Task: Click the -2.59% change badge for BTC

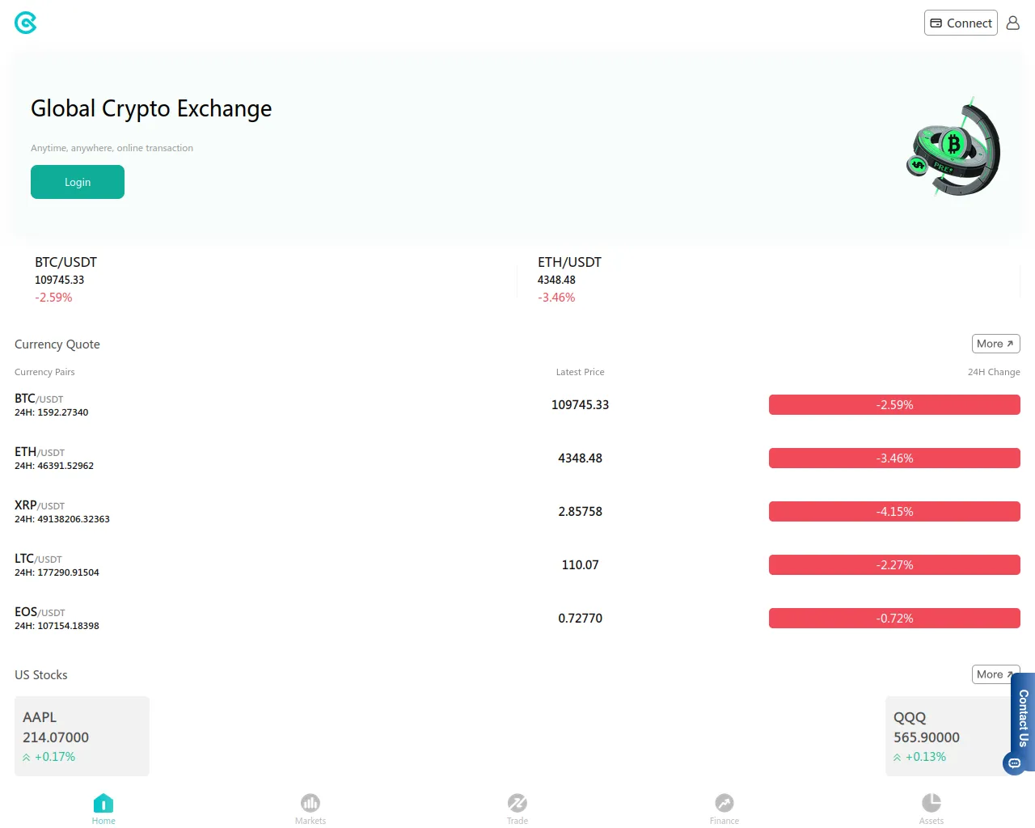Action: pyautogui.click(x=894, y=405)
